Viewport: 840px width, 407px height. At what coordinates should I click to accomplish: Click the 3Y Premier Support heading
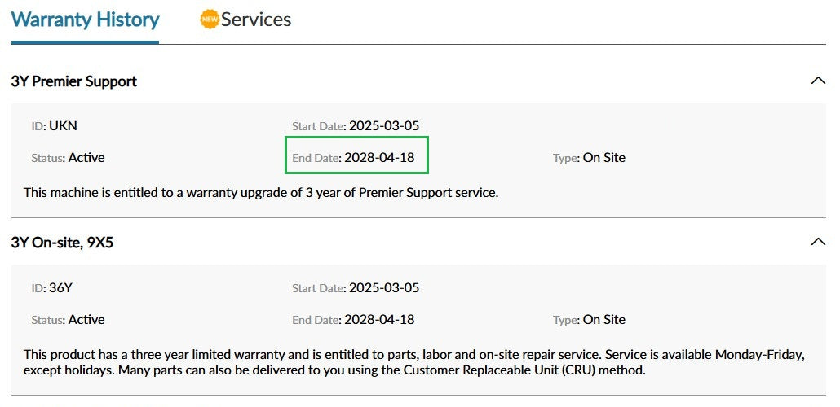tap(74, 81)
